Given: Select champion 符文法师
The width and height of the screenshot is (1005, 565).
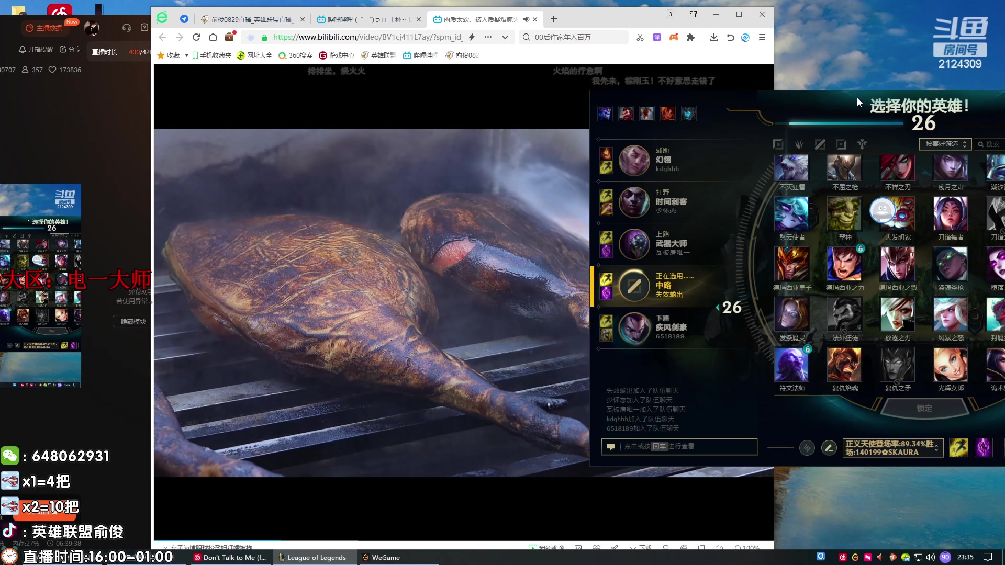Looking at the screenshot, I should pos(791,365).
